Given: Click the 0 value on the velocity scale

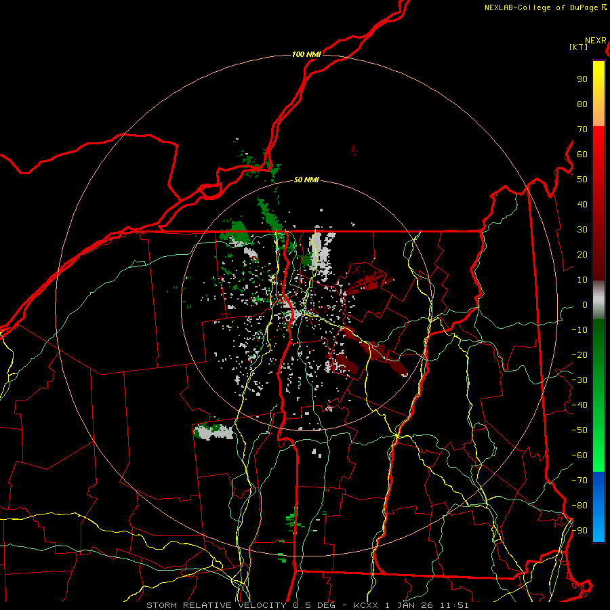Looking at the screenshot, I should coord(585,304).
